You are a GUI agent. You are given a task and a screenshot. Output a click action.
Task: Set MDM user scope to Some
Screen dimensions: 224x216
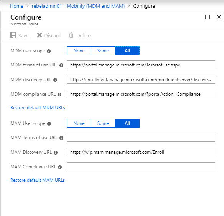tap(103, 50)
